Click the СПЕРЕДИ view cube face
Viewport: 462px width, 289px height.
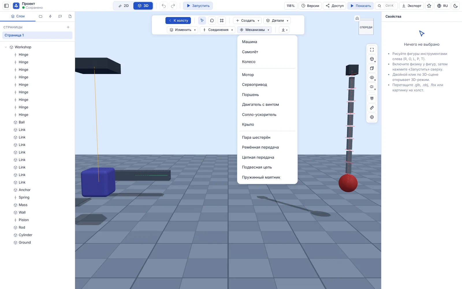pos(366,27)
